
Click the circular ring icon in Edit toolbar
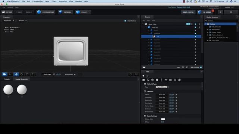[x=175, y=80]
